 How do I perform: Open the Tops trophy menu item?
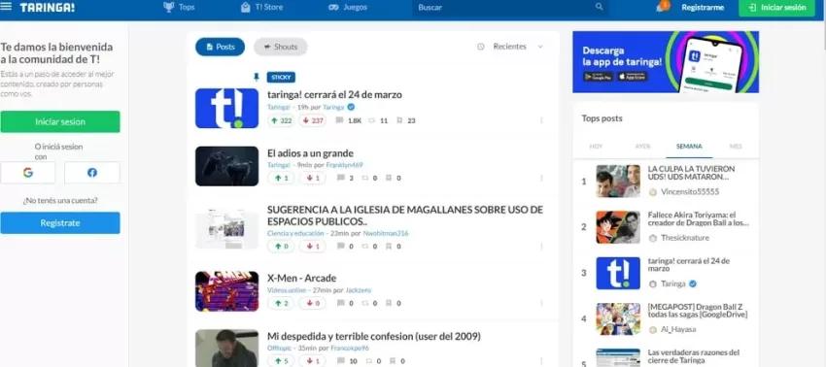[x=179, y=8]
